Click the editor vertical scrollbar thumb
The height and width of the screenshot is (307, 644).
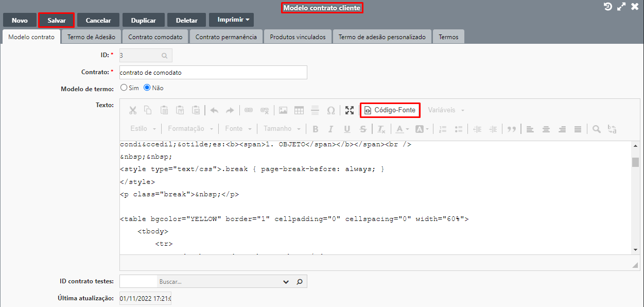636,162
